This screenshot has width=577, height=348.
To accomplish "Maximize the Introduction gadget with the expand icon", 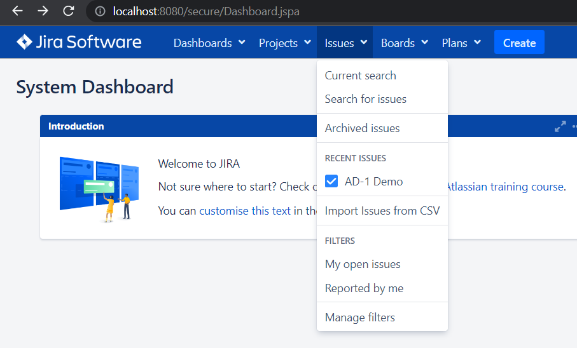I will point(560,126).
